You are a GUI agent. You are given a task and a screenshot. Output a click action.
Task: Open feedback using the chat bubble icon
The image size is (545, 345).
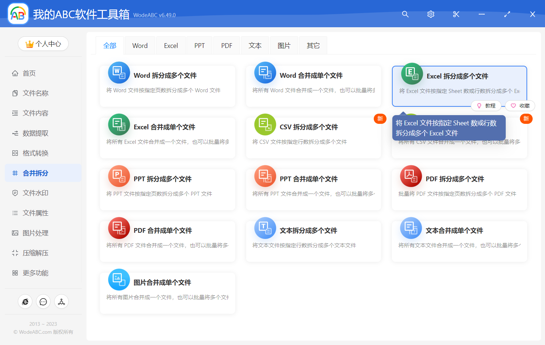coord(43,301)
